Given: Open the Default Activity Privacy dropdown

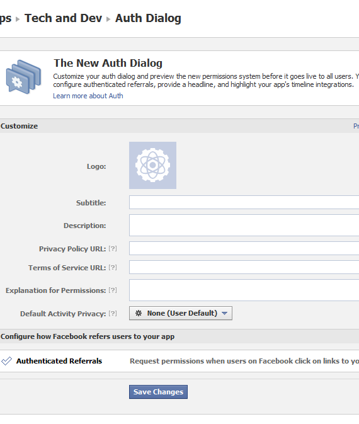Looking at the screenshot, I should tap(181, 313).
